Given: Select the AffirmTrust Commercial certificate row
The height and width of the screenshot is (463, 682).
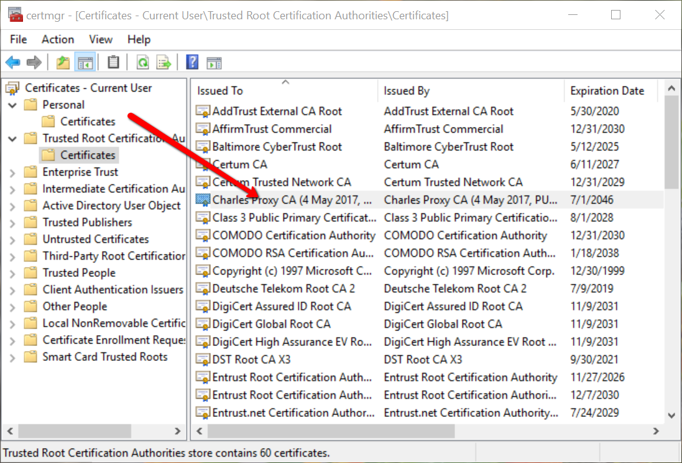Looking at the screenshot, I should coord(428,129).
